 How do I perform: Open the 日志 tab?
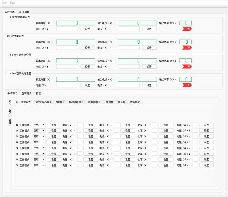(38, 93)
